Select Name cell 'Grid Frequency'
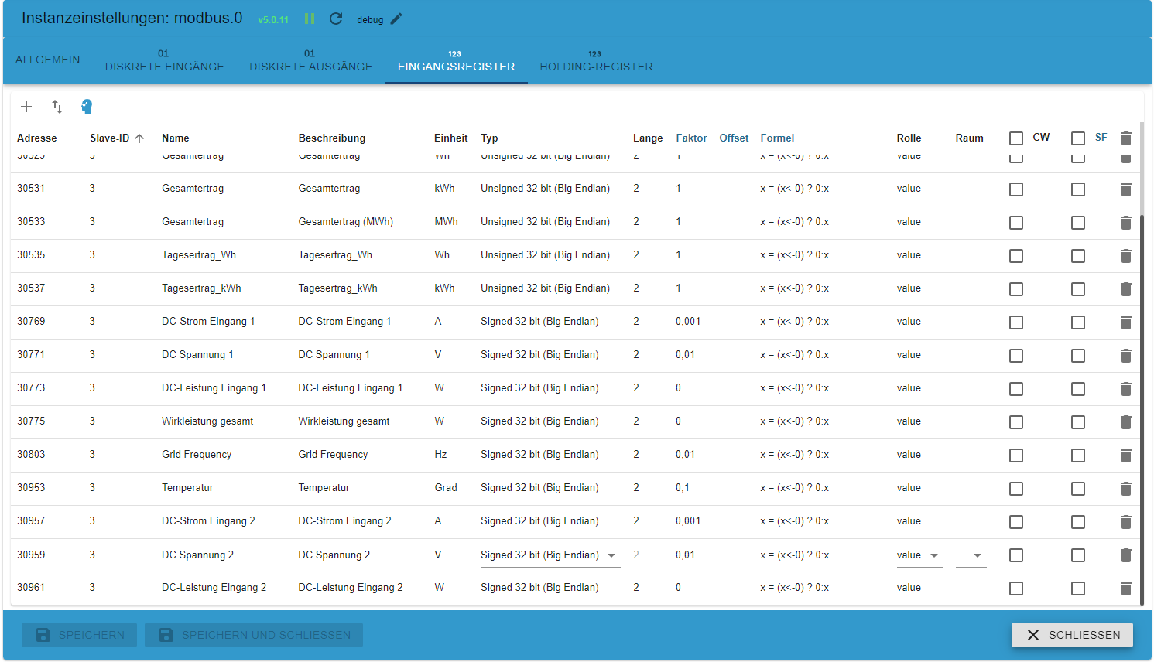Viewport: 1154px width, 662px height. 197,455
